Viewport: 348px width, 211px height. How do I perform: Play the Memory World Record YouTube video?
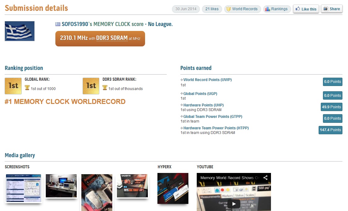pos(234,204)
